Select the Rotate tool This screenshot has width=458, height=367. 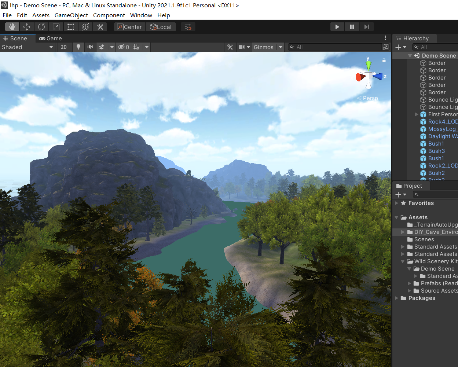click(41, 26)
